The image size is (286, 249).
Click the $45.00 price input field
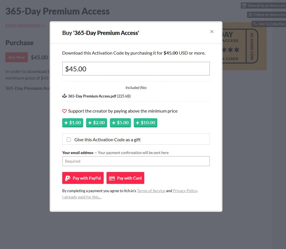pos(136,69)
